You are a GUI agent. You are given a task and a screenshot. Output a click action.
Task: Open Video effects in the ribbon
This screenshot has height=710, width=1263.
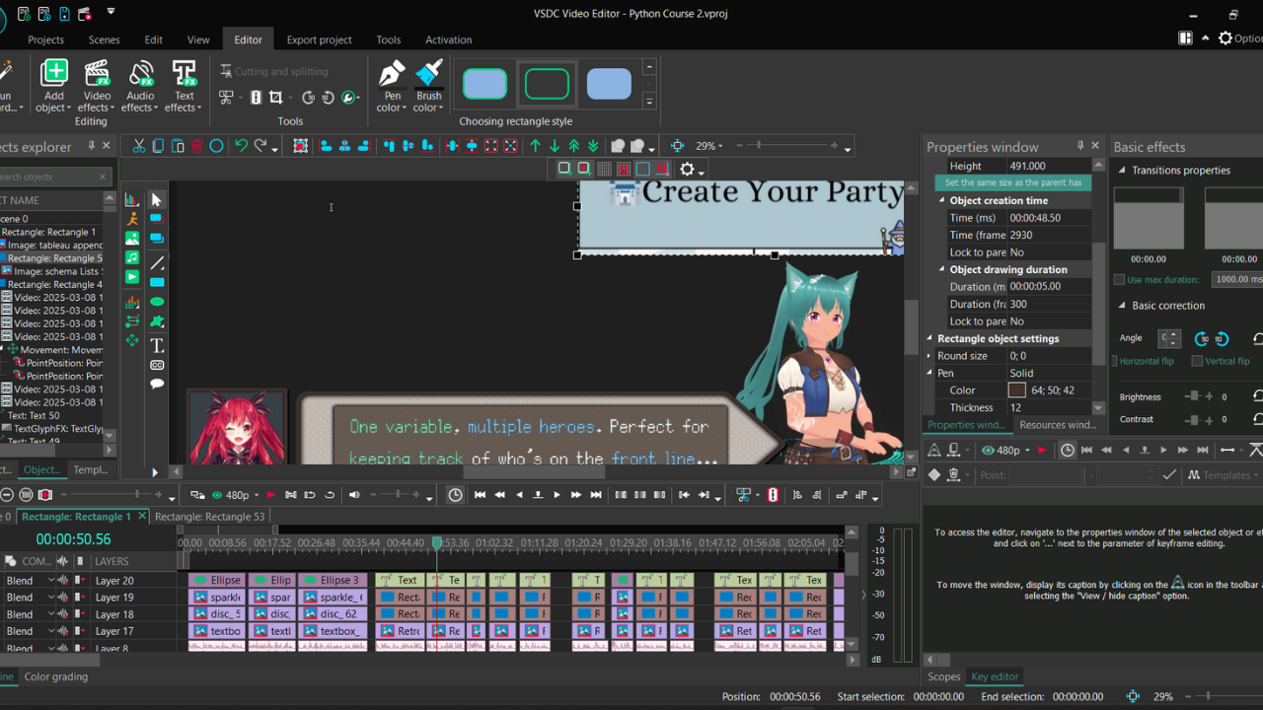tap(97, 85)
